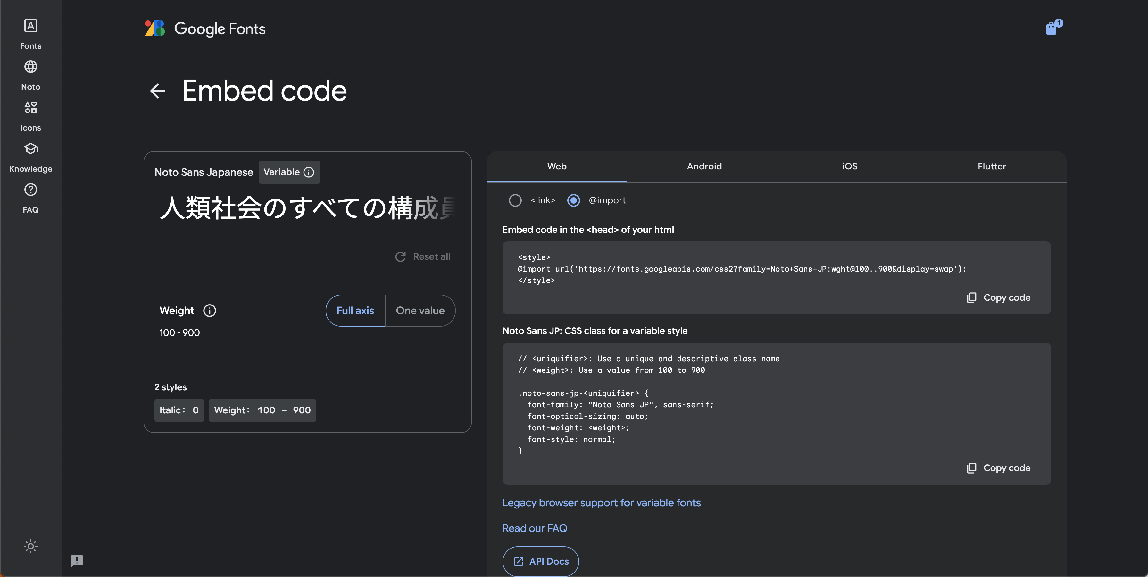Open Legacy browser support for variable fonts
The height and width of the screenshot is (577, 1148).
601,503
